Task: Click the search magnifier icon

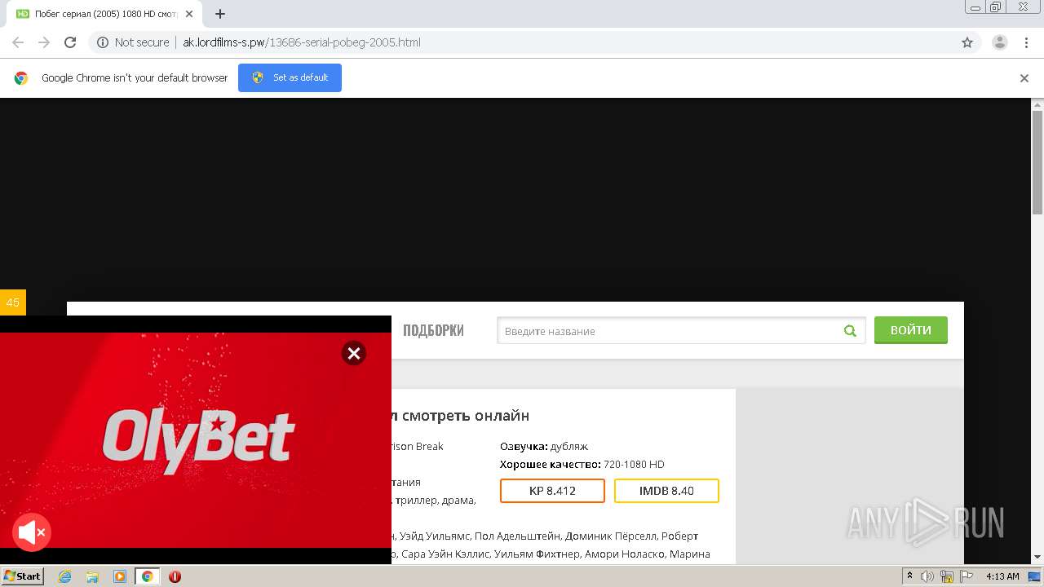Action: (x=850, y=331)
